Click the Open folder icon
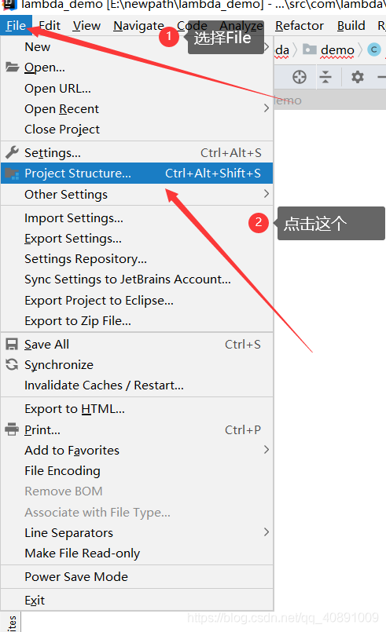The image size is (386, 632). click(x=12, y=67)
